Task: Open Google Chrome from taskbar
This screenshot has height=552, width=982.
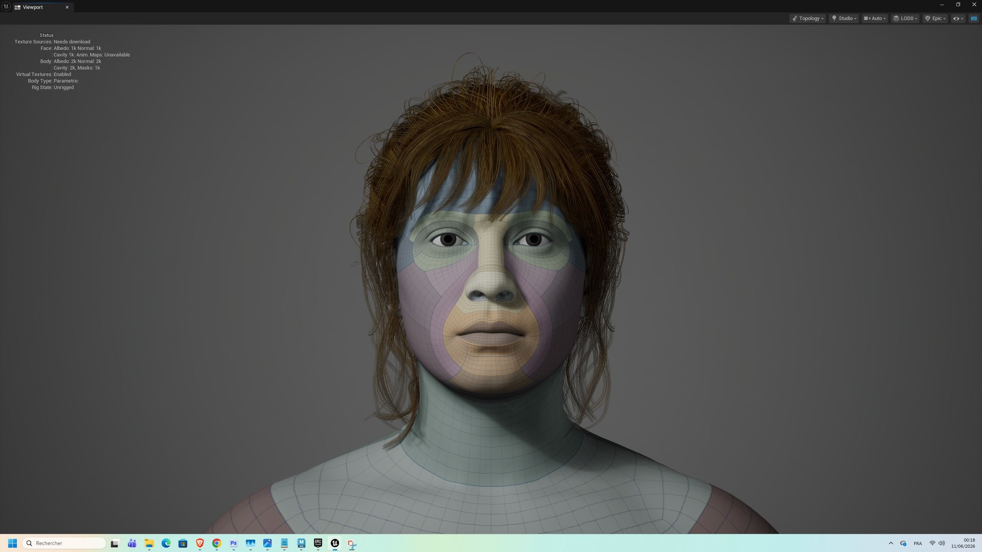Action: tap(217, 543)
